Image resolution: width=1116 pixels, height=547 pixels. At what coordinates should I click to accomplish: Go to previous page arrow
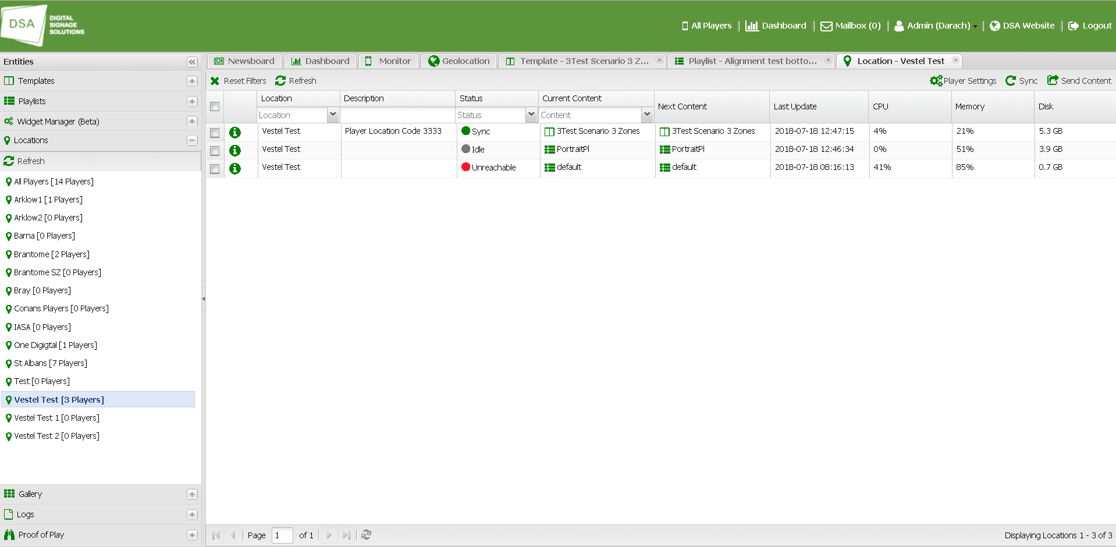click(233, 535)
